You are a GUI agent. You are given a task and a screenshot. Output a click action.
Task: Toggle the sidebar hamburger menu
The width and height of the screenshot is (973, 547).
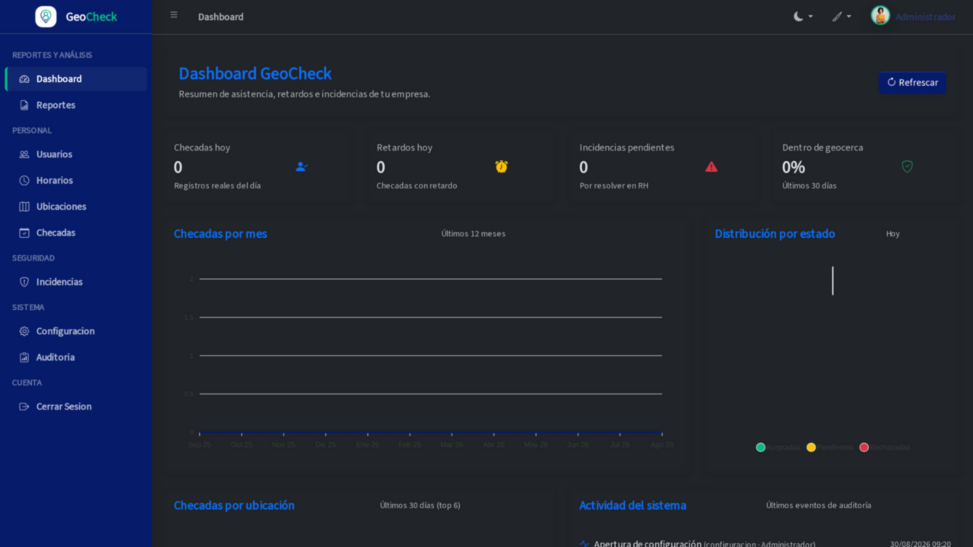174,15
